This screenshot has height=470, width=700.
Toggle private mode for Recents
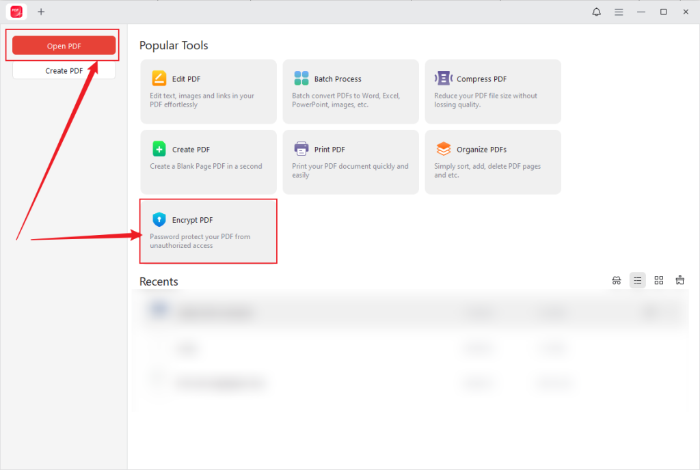617,280
